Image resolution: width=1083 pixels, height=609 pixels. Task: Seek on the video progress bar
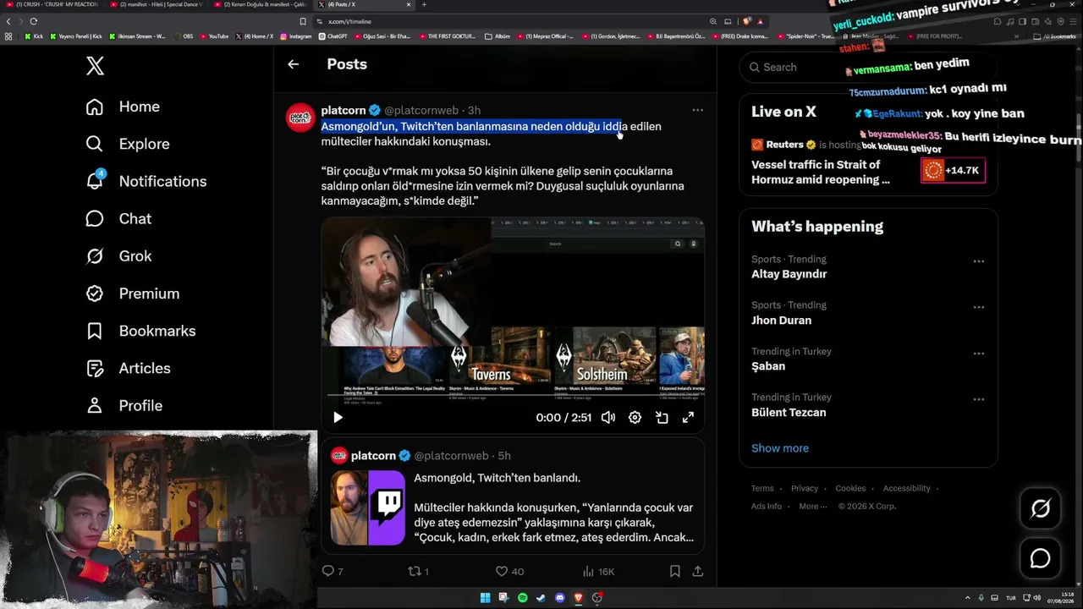(513, 395)
